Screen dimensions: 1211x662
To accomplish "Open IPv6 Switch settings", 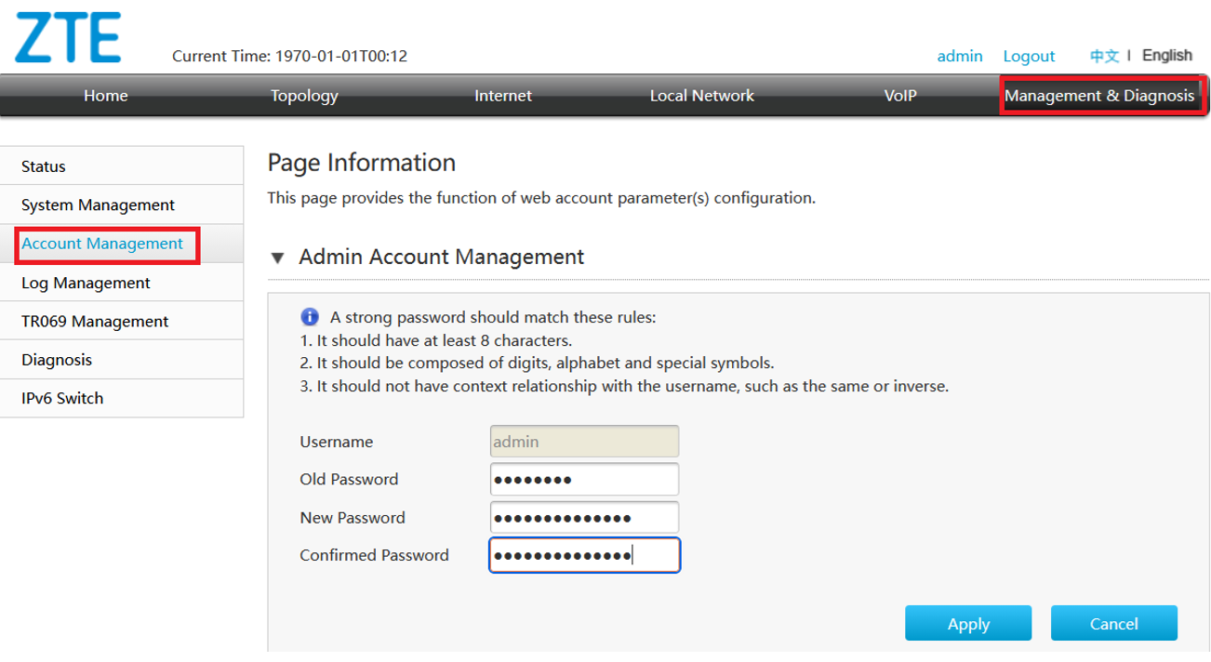I will [62, 398].
